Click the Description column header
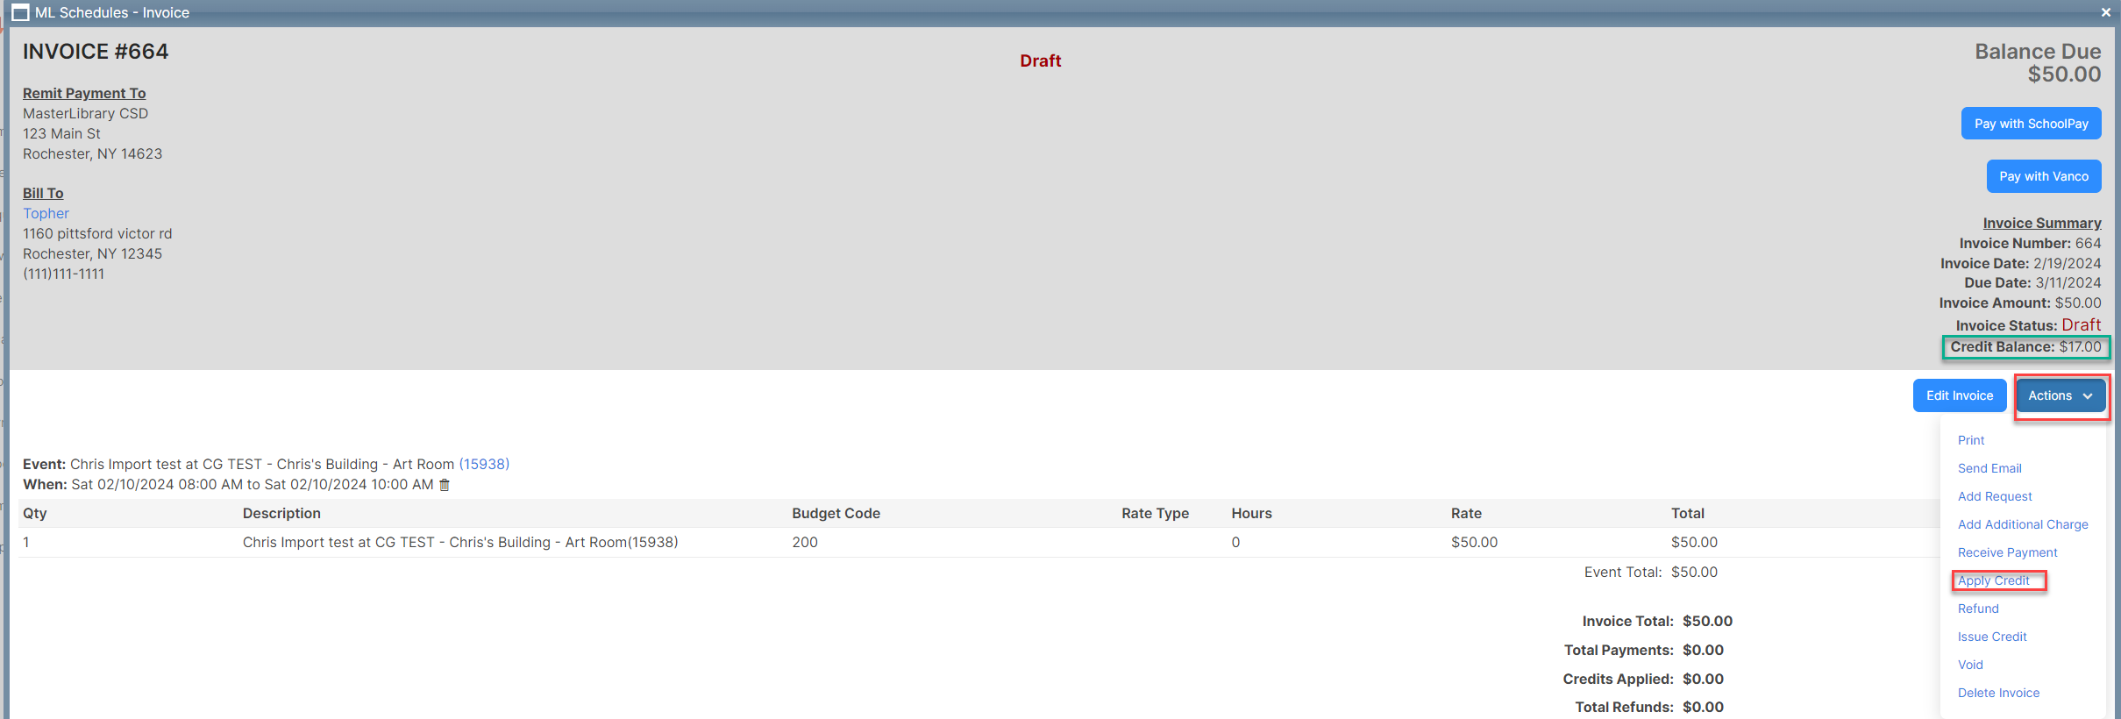This screenshot has width=2121, height=719. [281, 513]
